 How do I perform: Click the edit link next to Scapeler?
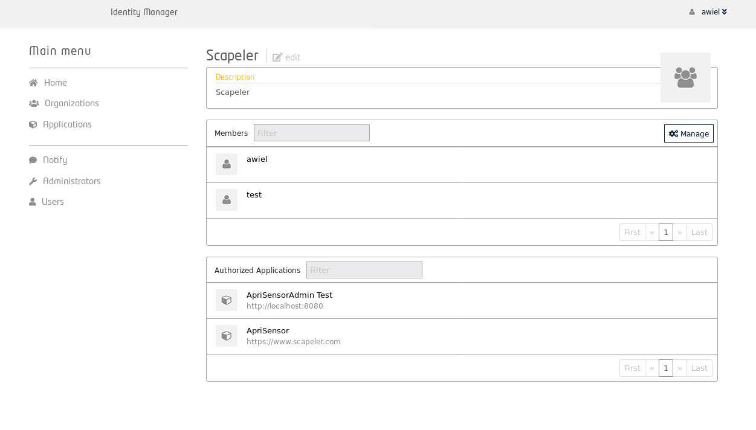(286, 57)
